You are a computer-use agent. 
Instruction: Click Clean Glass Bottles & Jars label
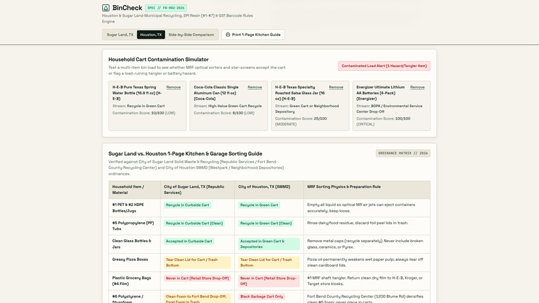point(132,244)
